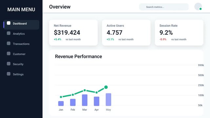Click the 50k axis label
Viewport: 210px width, 118px height.
click(x=200, y=105)
